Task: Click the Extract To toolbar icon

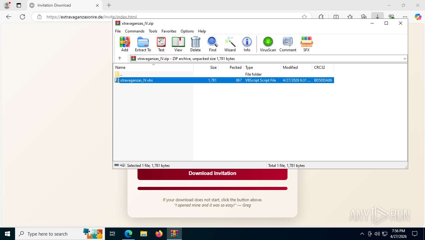Action: (143, 44)
